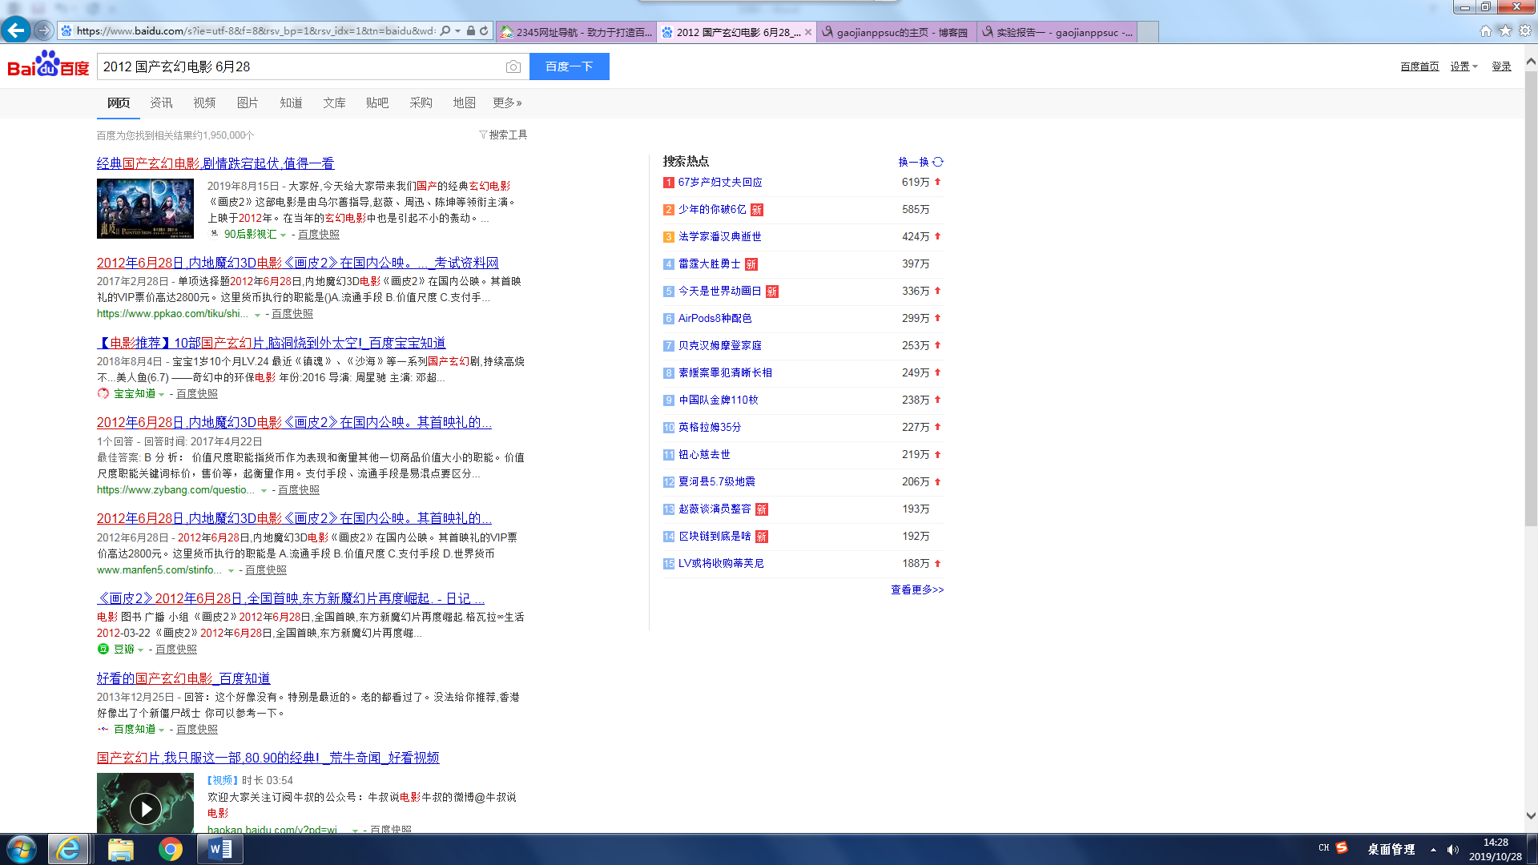Switch to the 图片 search tab
1538x865 pixels.
pyautogui.click(x=248, y=103)
